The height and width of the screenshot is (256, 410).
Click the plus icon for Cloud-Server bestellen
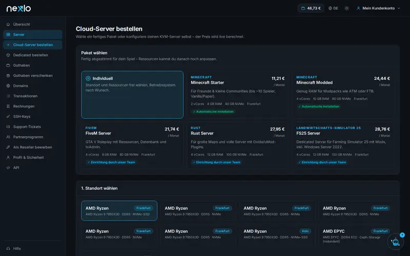pos(8,45)
